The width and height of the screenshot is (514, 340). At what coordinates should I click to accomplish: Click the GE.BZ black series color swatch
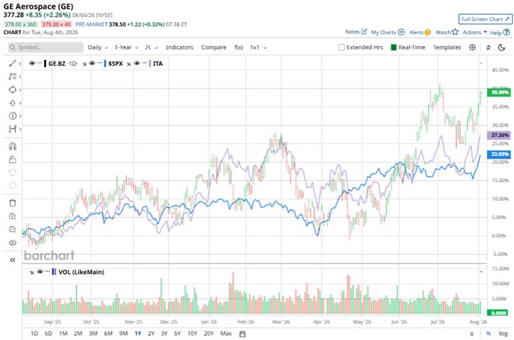tap(45, 63)
